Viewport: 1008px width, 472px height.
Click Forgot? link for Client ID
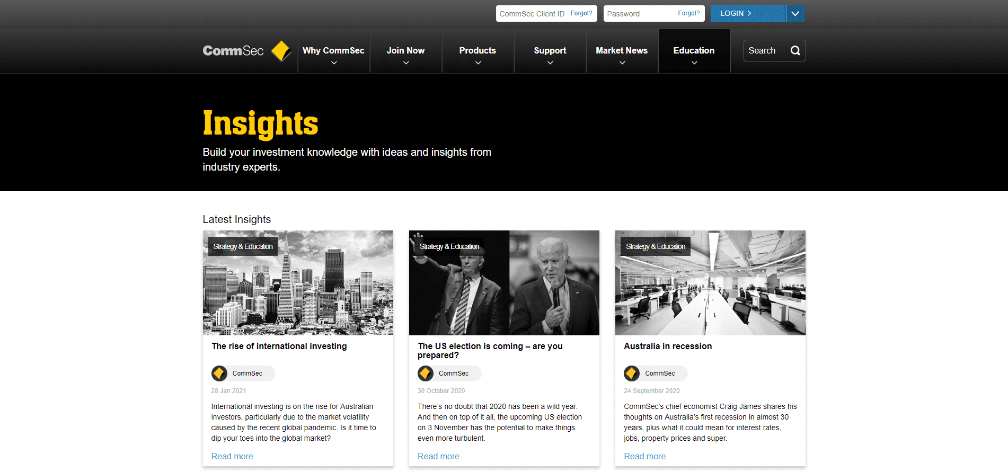pos(581,13)
